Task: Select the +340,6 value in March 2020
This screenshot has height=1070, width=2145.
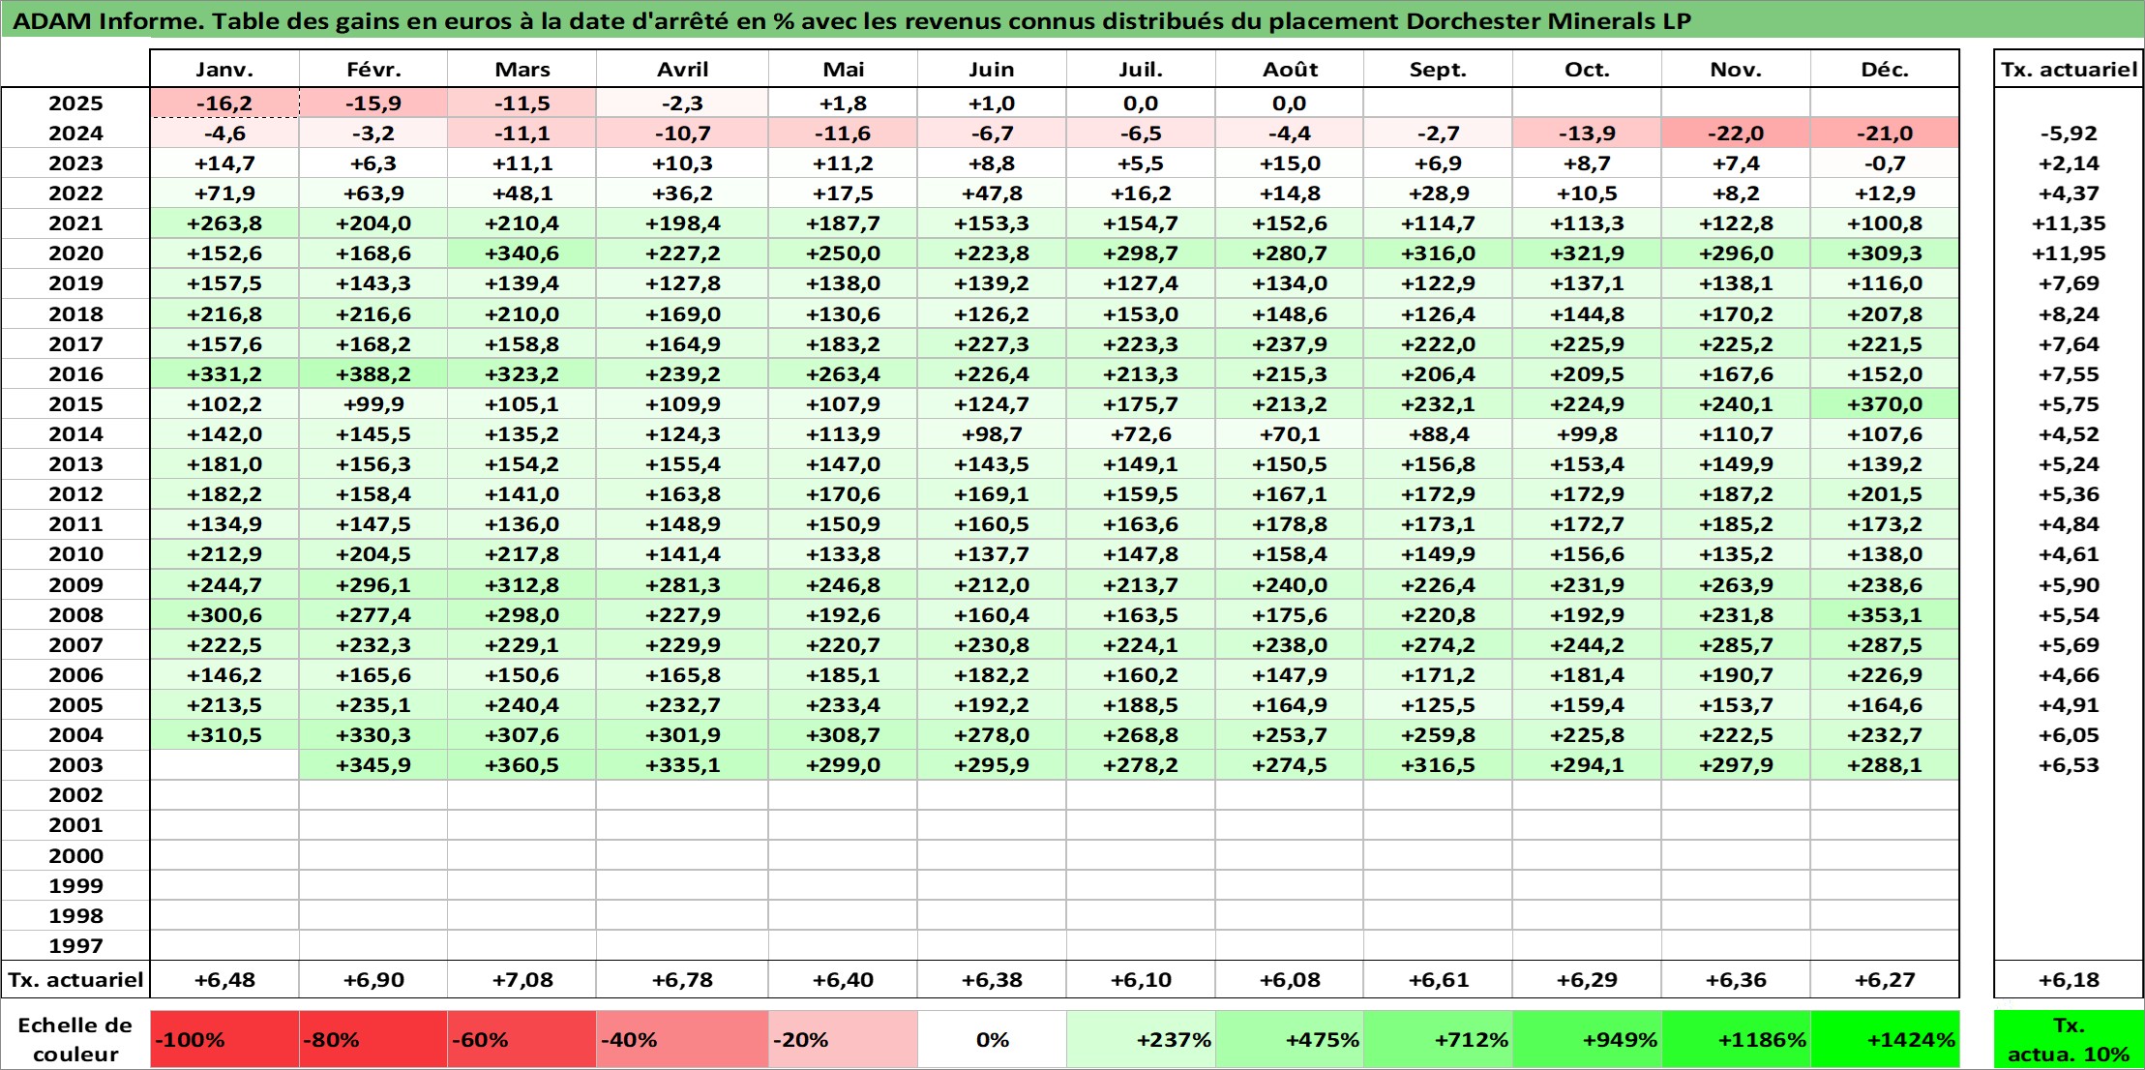Action: 522,253
